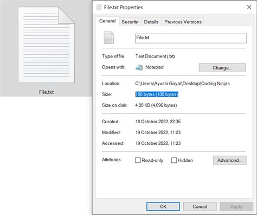Screen dimensions: 257x215
Task: Go to the Previous Versions tab
Action: tap(183, 22)
